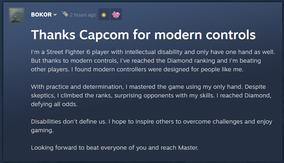Click the "2 hours ago" timestamp
Viewport: 284px width, 163px height.
(x=83, y=15)
